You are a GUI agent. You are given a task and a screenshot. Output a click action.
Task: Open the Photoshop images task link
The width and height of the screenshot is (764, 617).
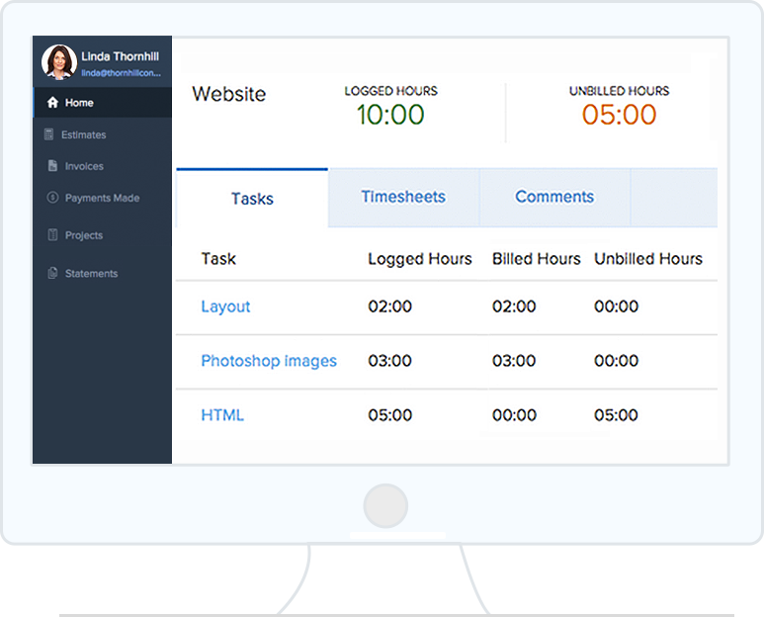(269, 361)
